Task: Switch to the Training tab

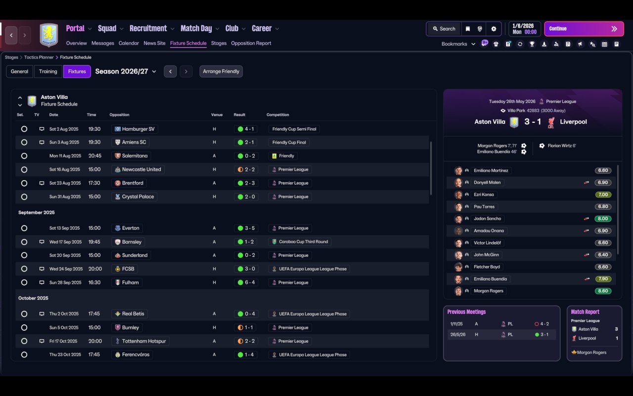Action: pos(48,71)
